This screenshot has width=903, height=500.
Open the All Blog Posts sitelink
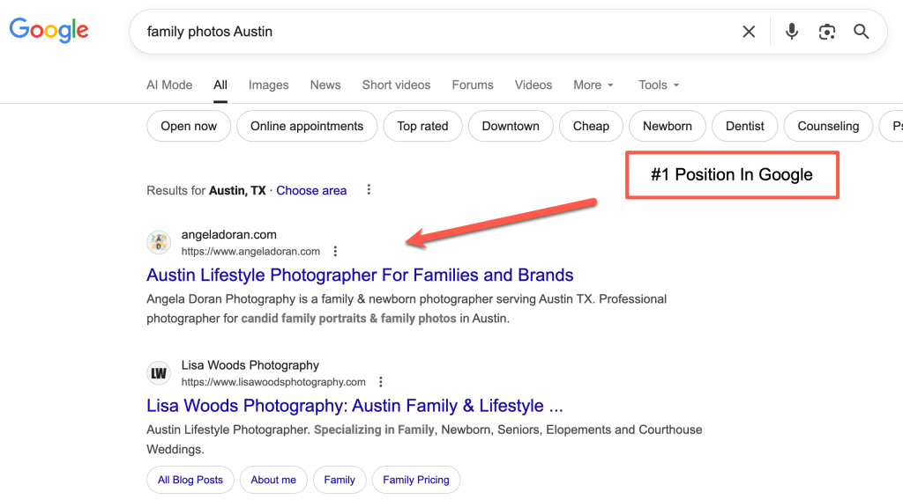pyautogui.click(x=190, y=480)
